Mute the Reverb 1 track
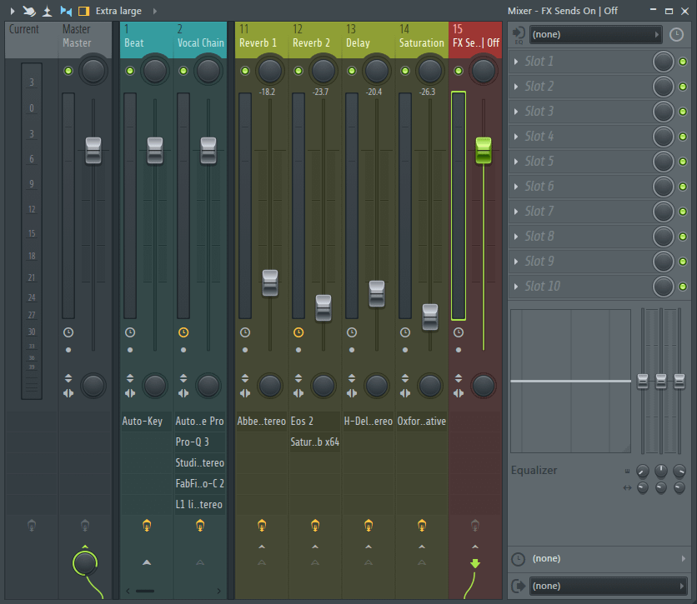697x604 pixels. pyautogui.click(x=245, y=71)
